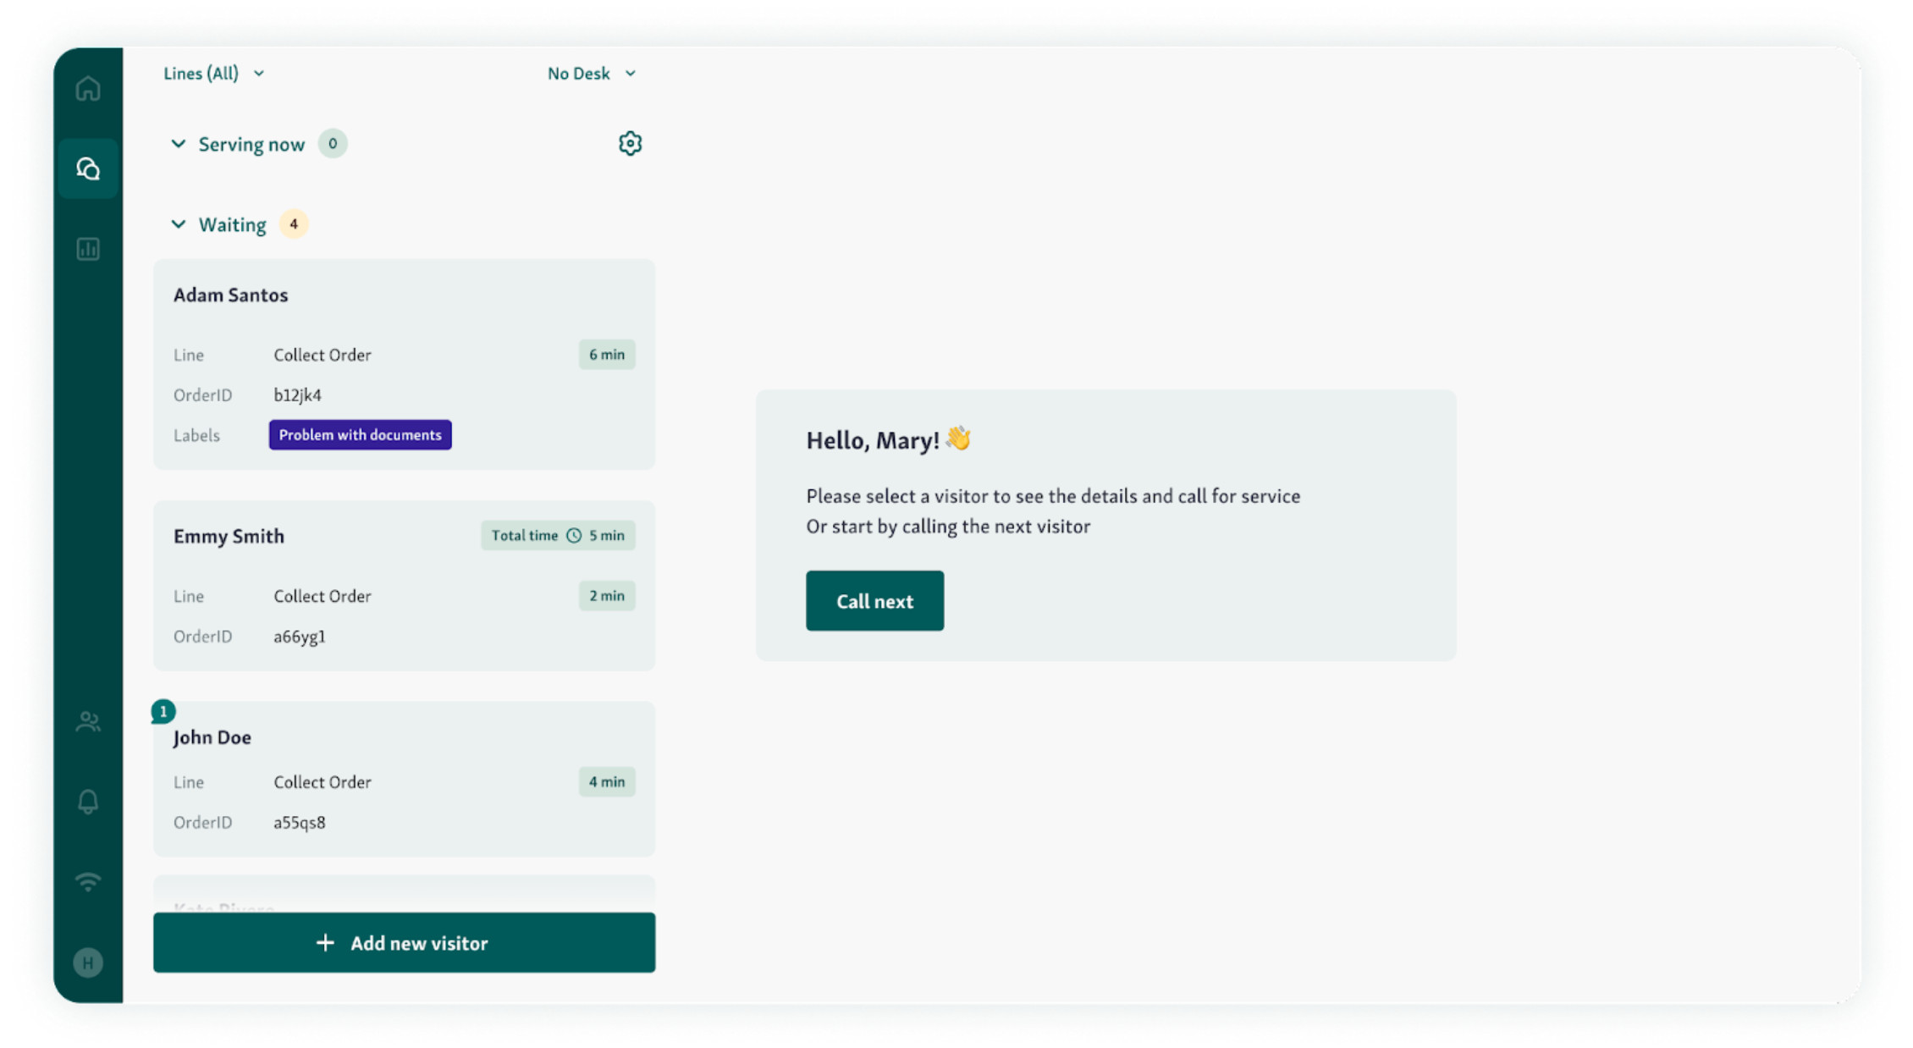Select the visitor queue chat icon
Viewport: 1913px width, 1048px height.
(x=88, y=168)
